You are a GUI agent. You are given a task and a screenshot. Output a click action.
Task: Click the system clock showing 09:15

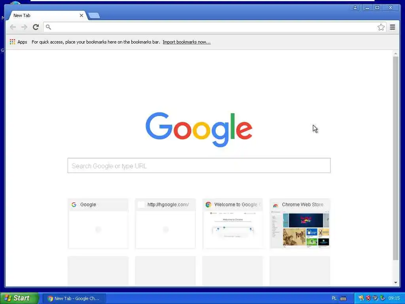tap(394, 298)
